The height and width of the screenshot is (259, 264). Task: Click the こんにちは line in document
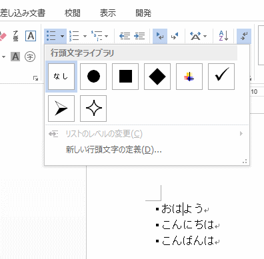point(188,225)
